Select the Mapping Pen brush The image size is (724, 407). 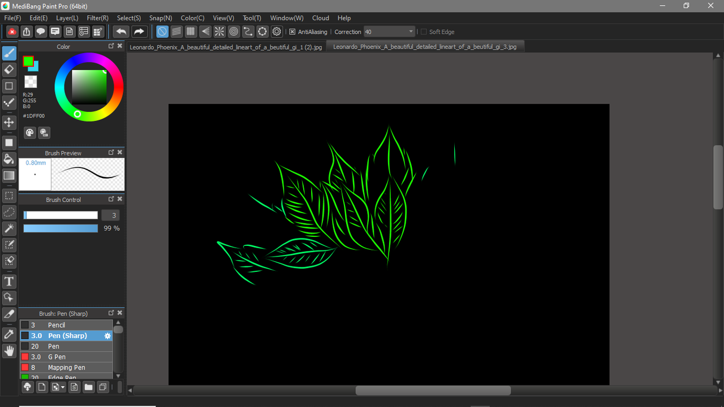pos(66,367)
